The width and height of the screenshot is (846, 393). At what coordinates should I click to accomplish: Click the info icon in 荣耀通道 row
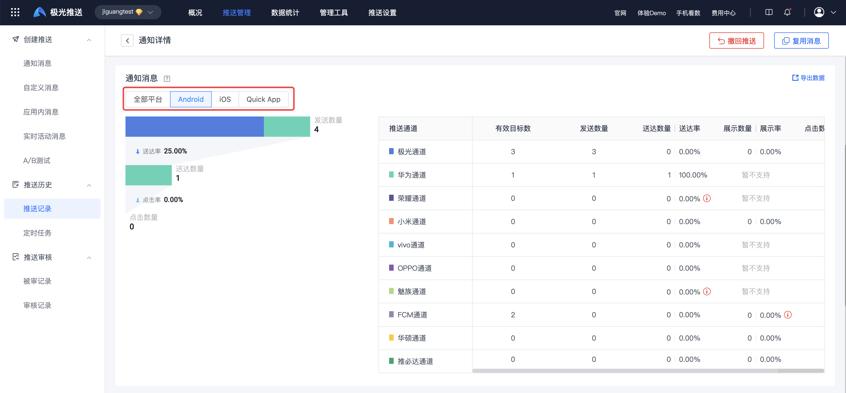[x=707, y=198]
